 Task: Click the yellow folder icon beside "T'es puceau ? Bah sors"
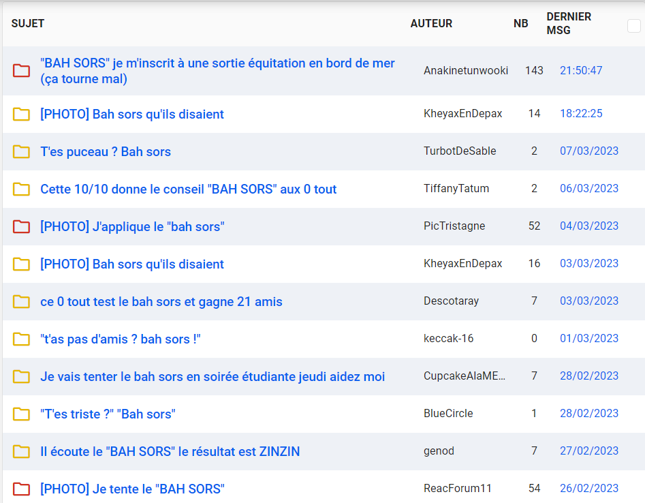tap(21, 151)
